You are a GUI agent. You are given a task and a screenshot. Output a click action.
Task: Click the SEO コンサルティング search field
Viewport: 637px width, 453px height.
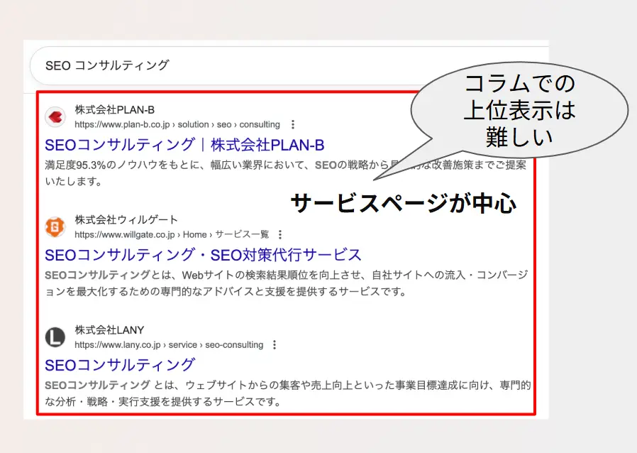tap(213, 65)
